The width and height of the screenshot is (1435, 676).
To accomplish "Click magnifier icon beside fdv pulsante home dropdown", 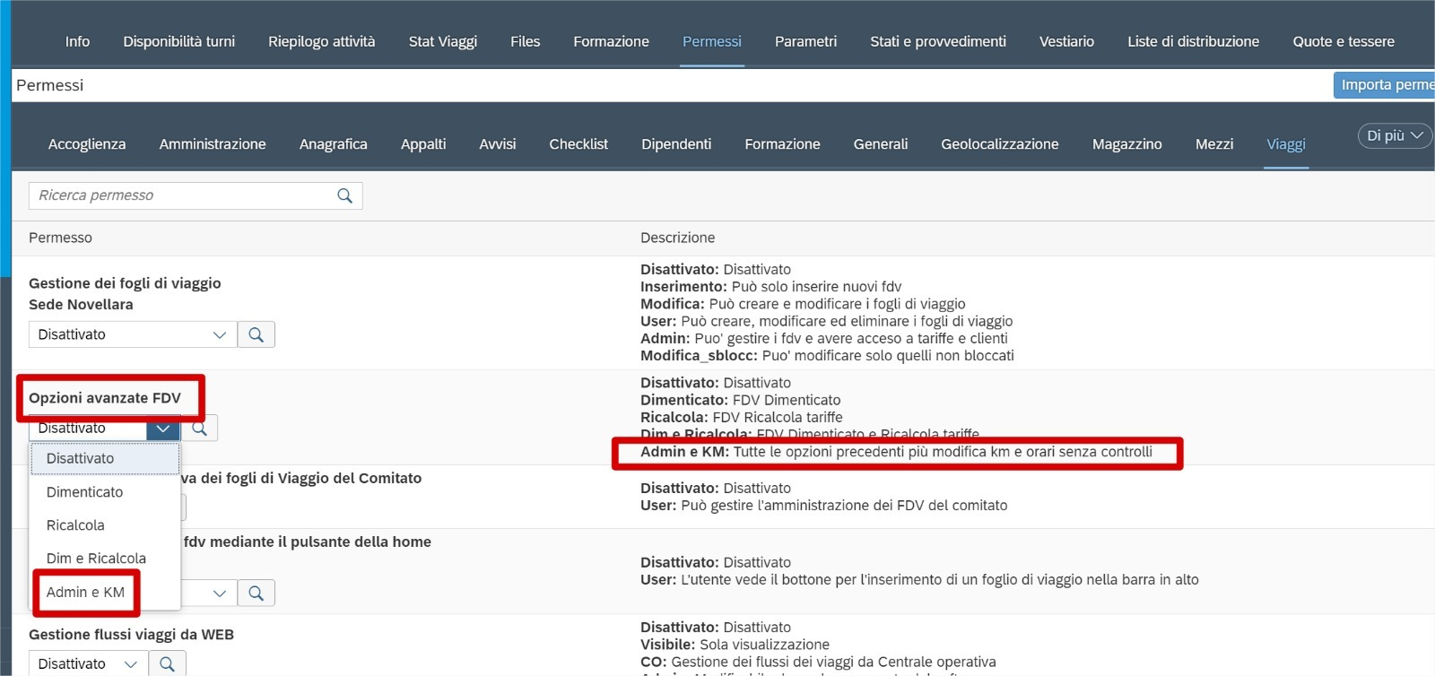I will (256, 593).
